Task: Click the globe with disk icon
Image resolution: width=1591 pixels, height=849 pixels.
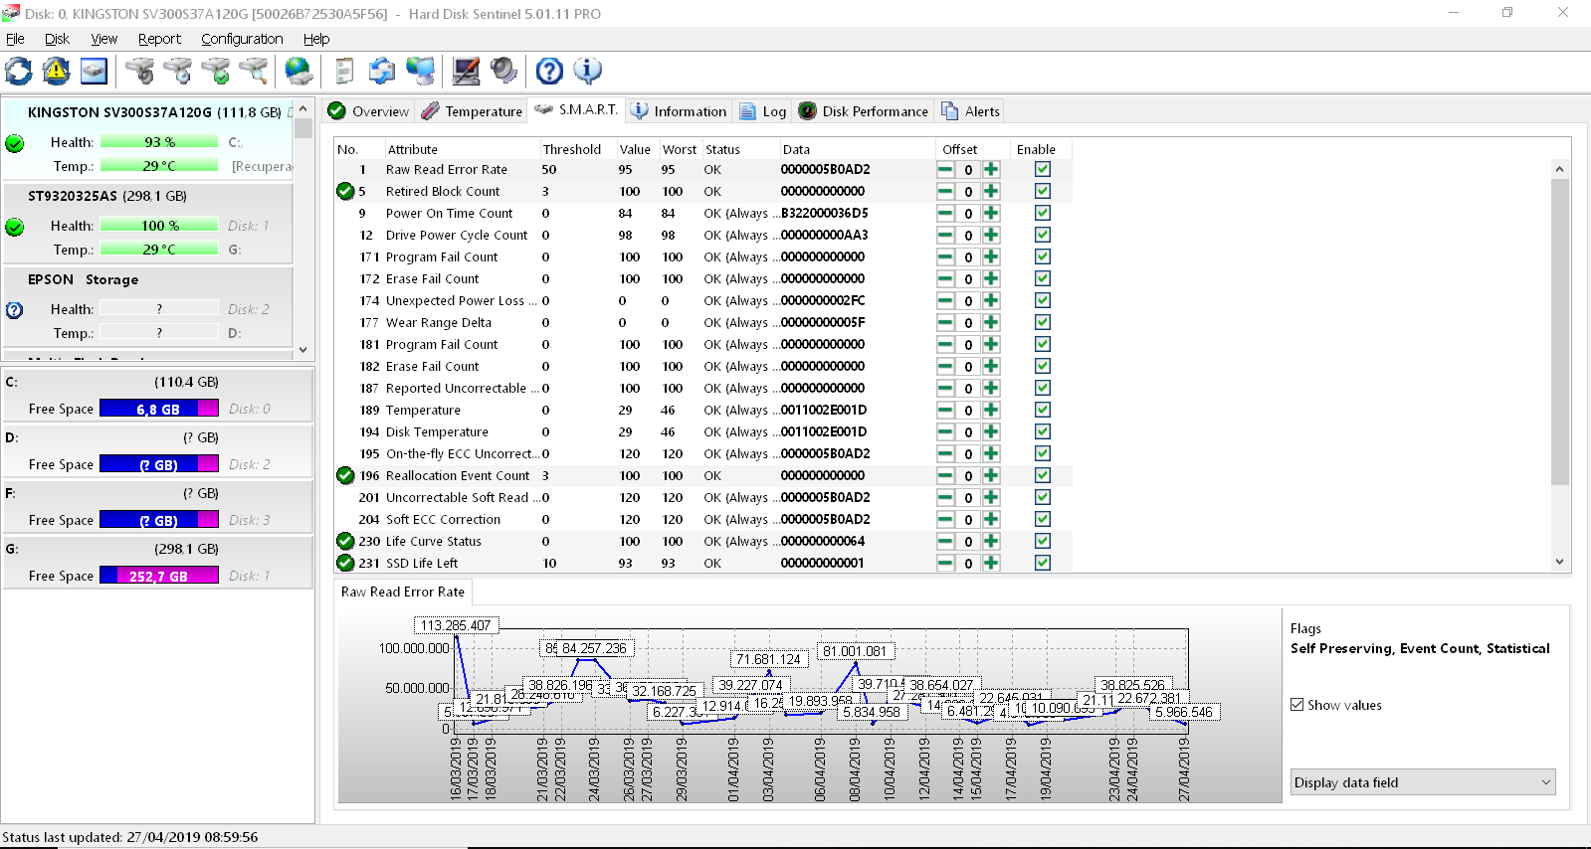Action: point(298,71)
